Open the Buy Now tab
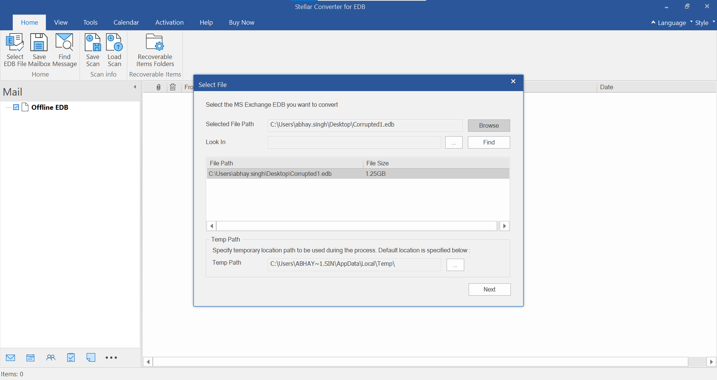The width and height of the screenshot is (717, 380). (242, 22)
